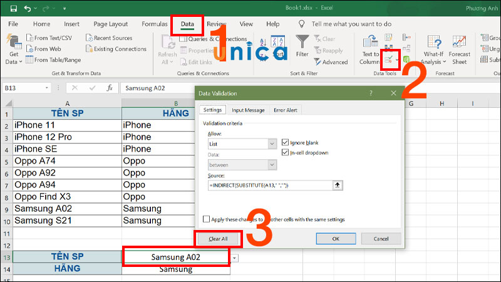Launch Text to Columns
Screen dimensions: 501x282
pos(369,50)
